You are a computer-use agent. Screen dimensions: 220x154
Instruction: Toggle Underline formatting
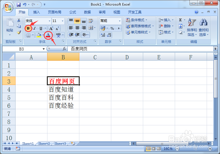pos(41,28)
